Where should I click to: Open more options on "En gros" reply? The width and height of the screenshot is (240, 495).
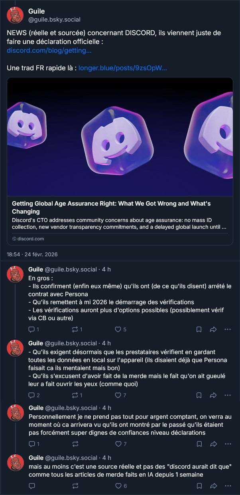pyautogui.click(x=228, y=329)
